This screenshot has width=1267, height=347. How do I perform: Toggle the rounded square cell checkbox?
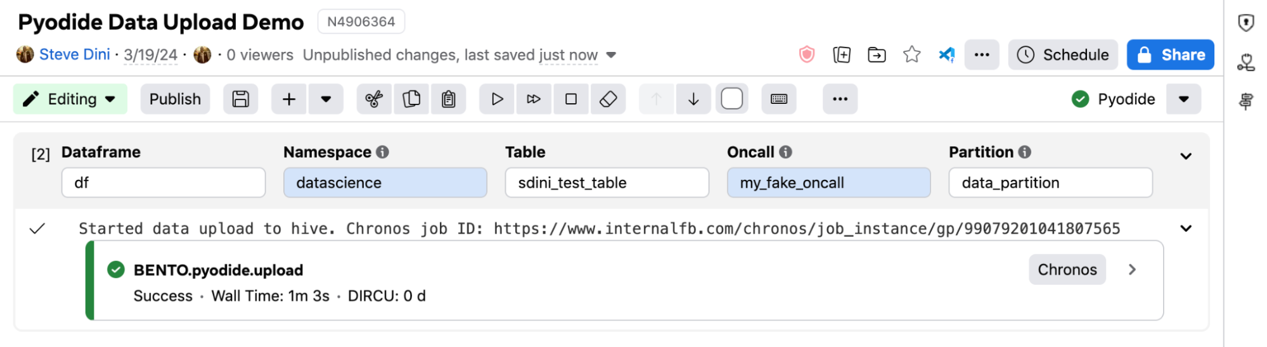coord(731,99)
